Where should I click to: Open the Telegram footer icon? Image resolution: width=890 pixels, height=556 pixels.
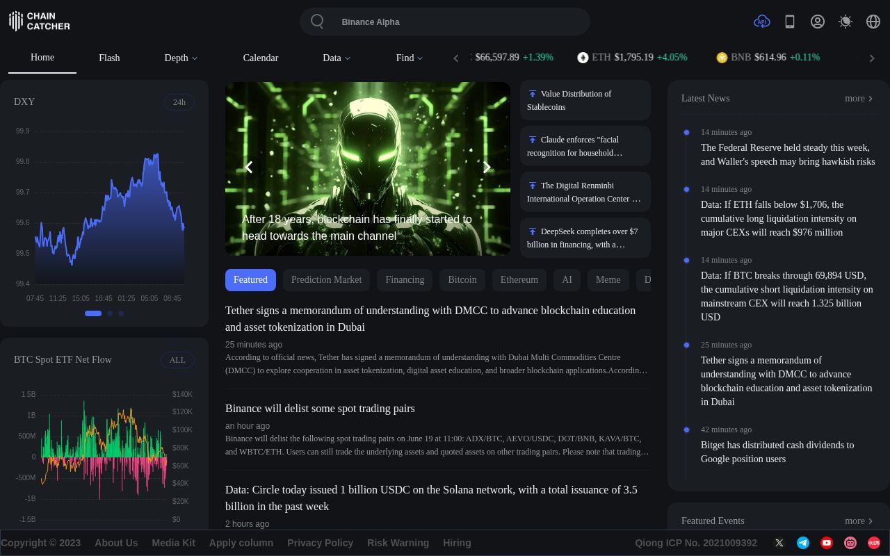[803, 543]
